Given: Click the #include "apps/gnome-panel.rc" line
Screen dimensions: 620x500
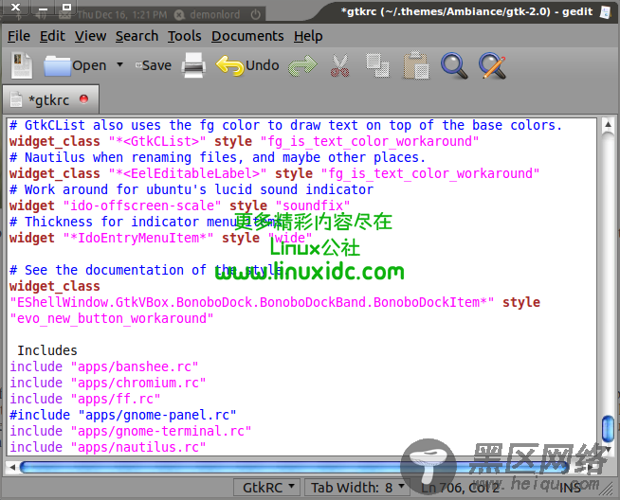Looking at the screenshot, I should pos(123,415).
